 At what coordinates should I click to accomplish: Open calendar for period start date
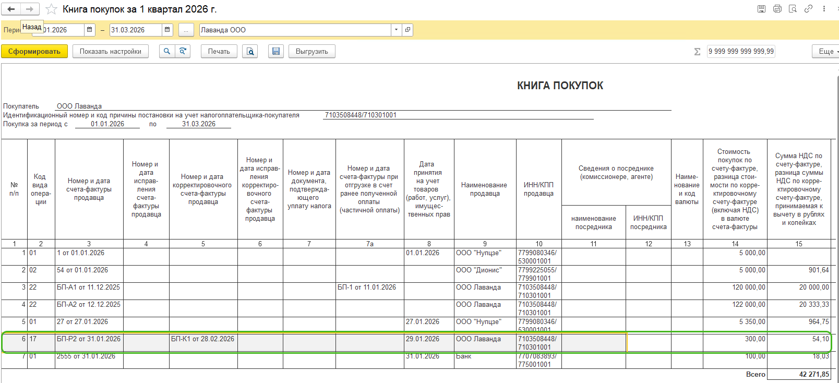point(90,30)
